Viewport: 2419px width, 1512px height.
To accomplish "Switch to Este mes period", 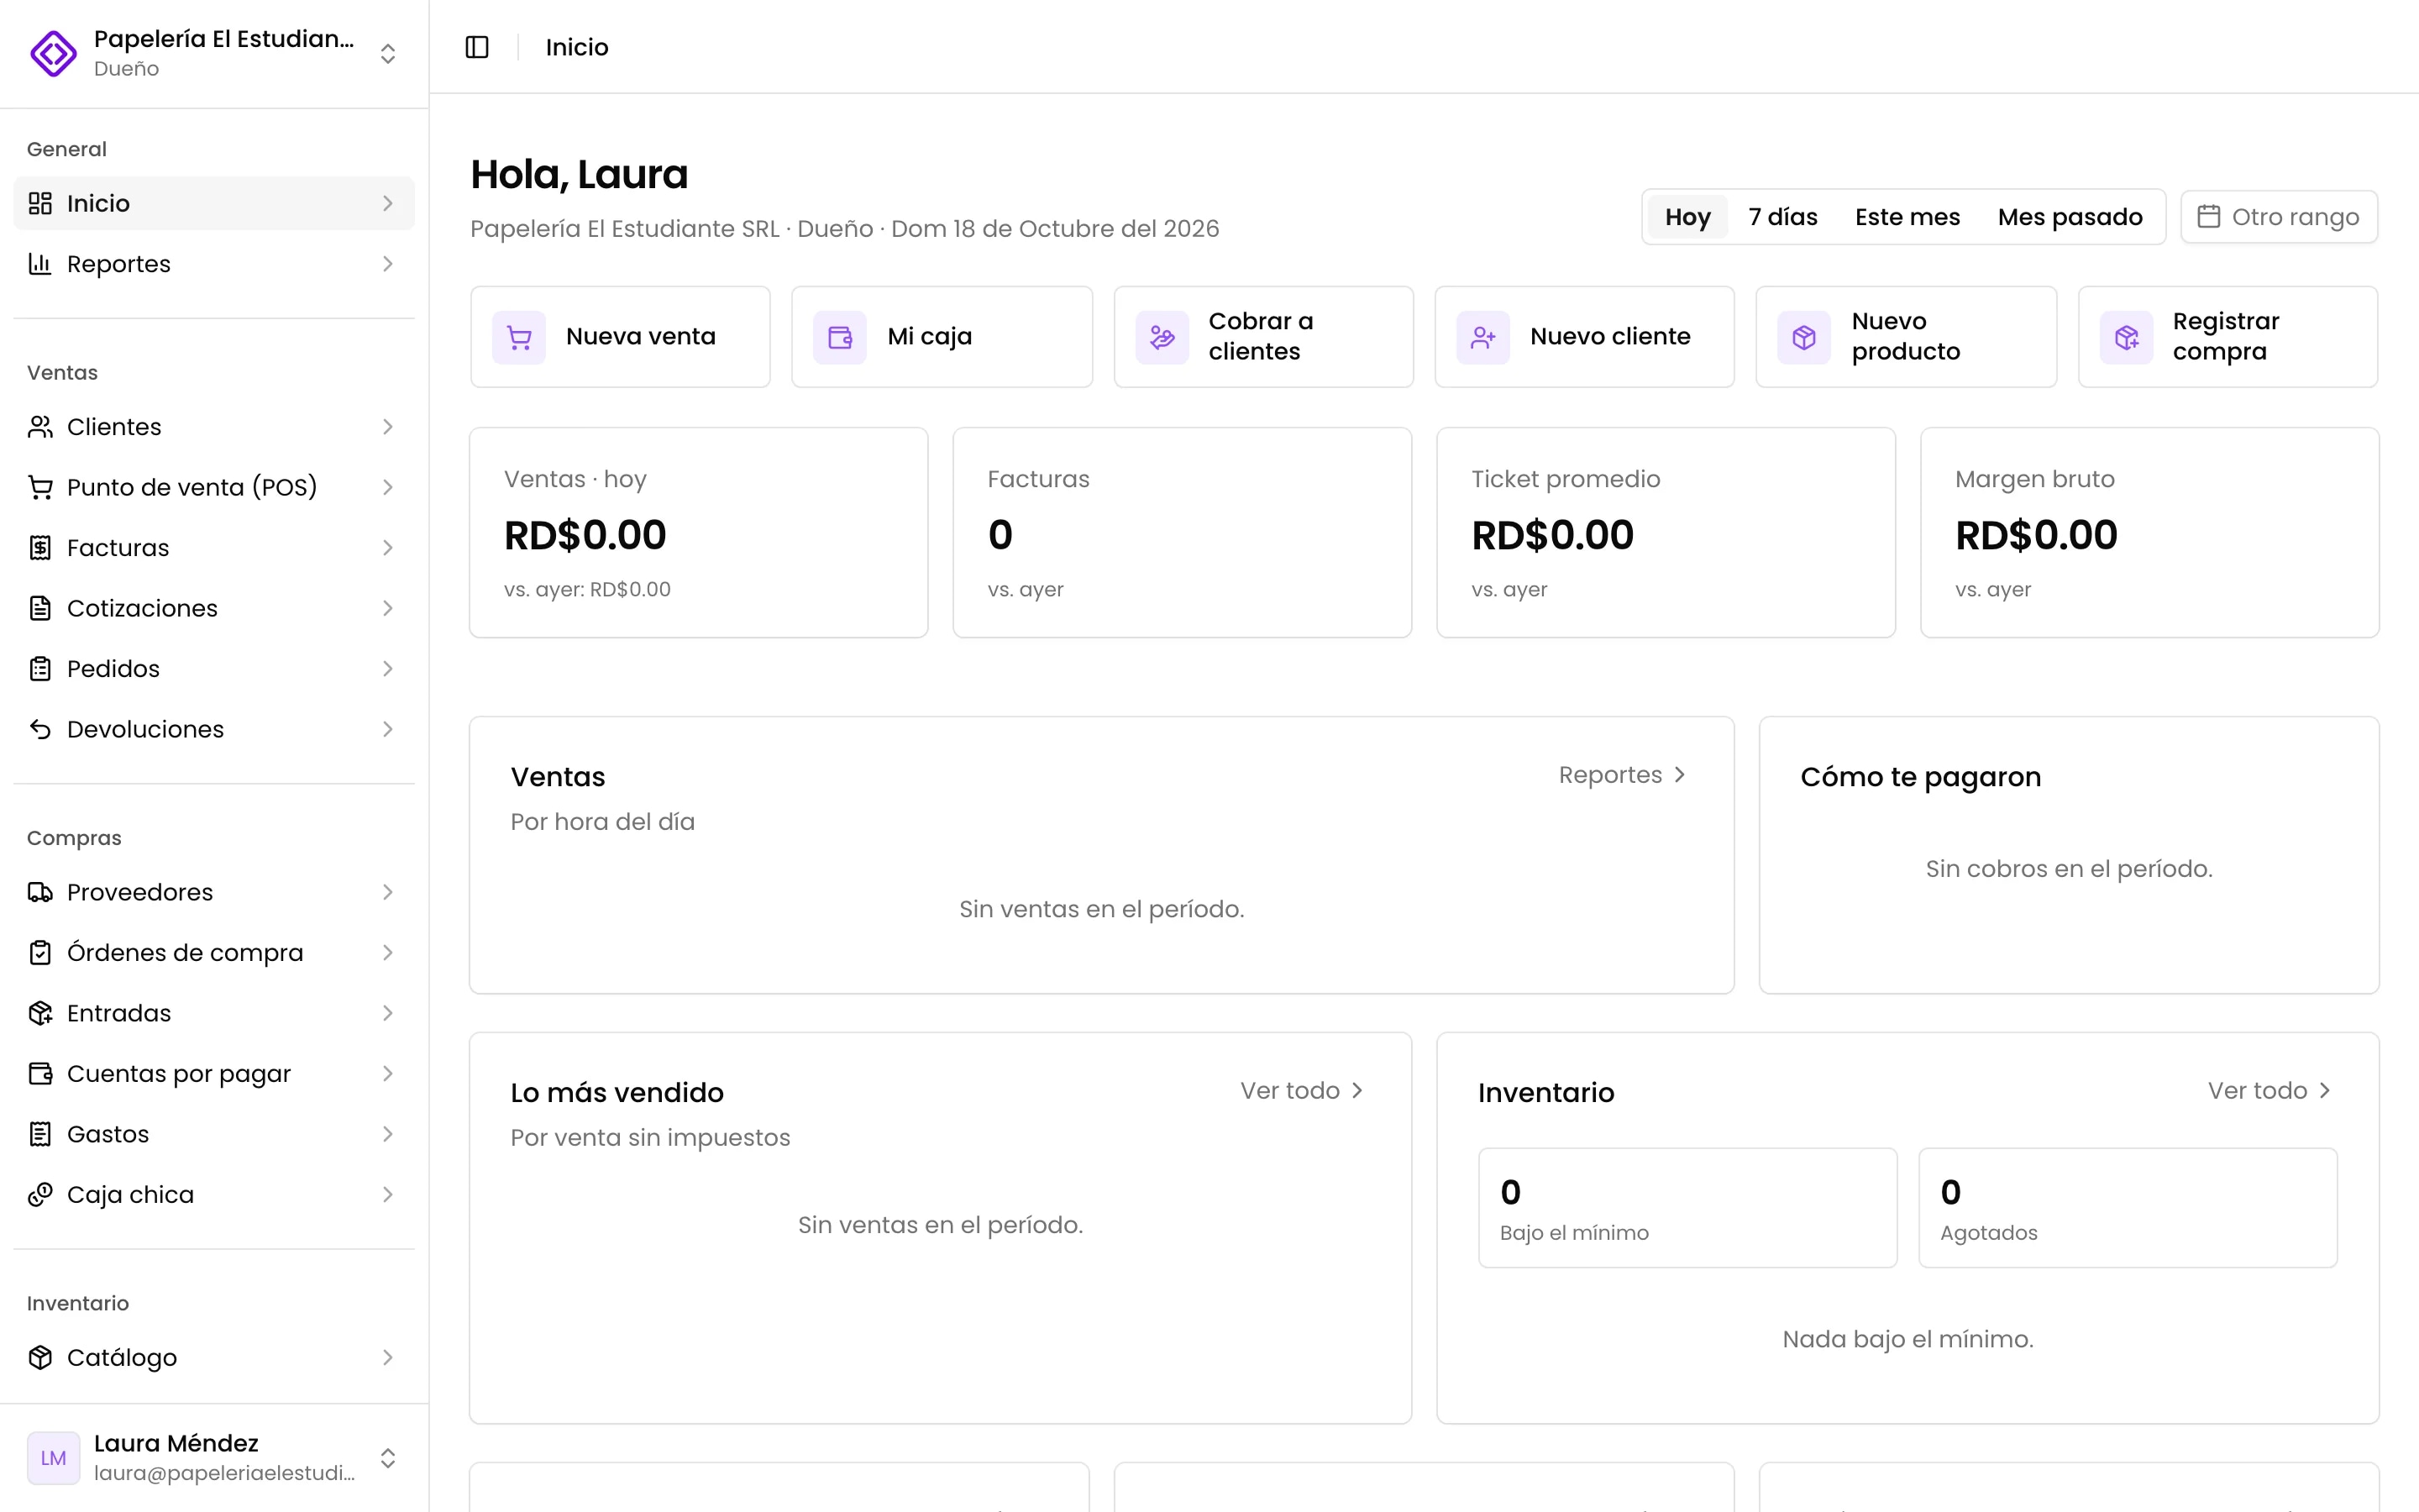I will click(x=1907, y=217).
